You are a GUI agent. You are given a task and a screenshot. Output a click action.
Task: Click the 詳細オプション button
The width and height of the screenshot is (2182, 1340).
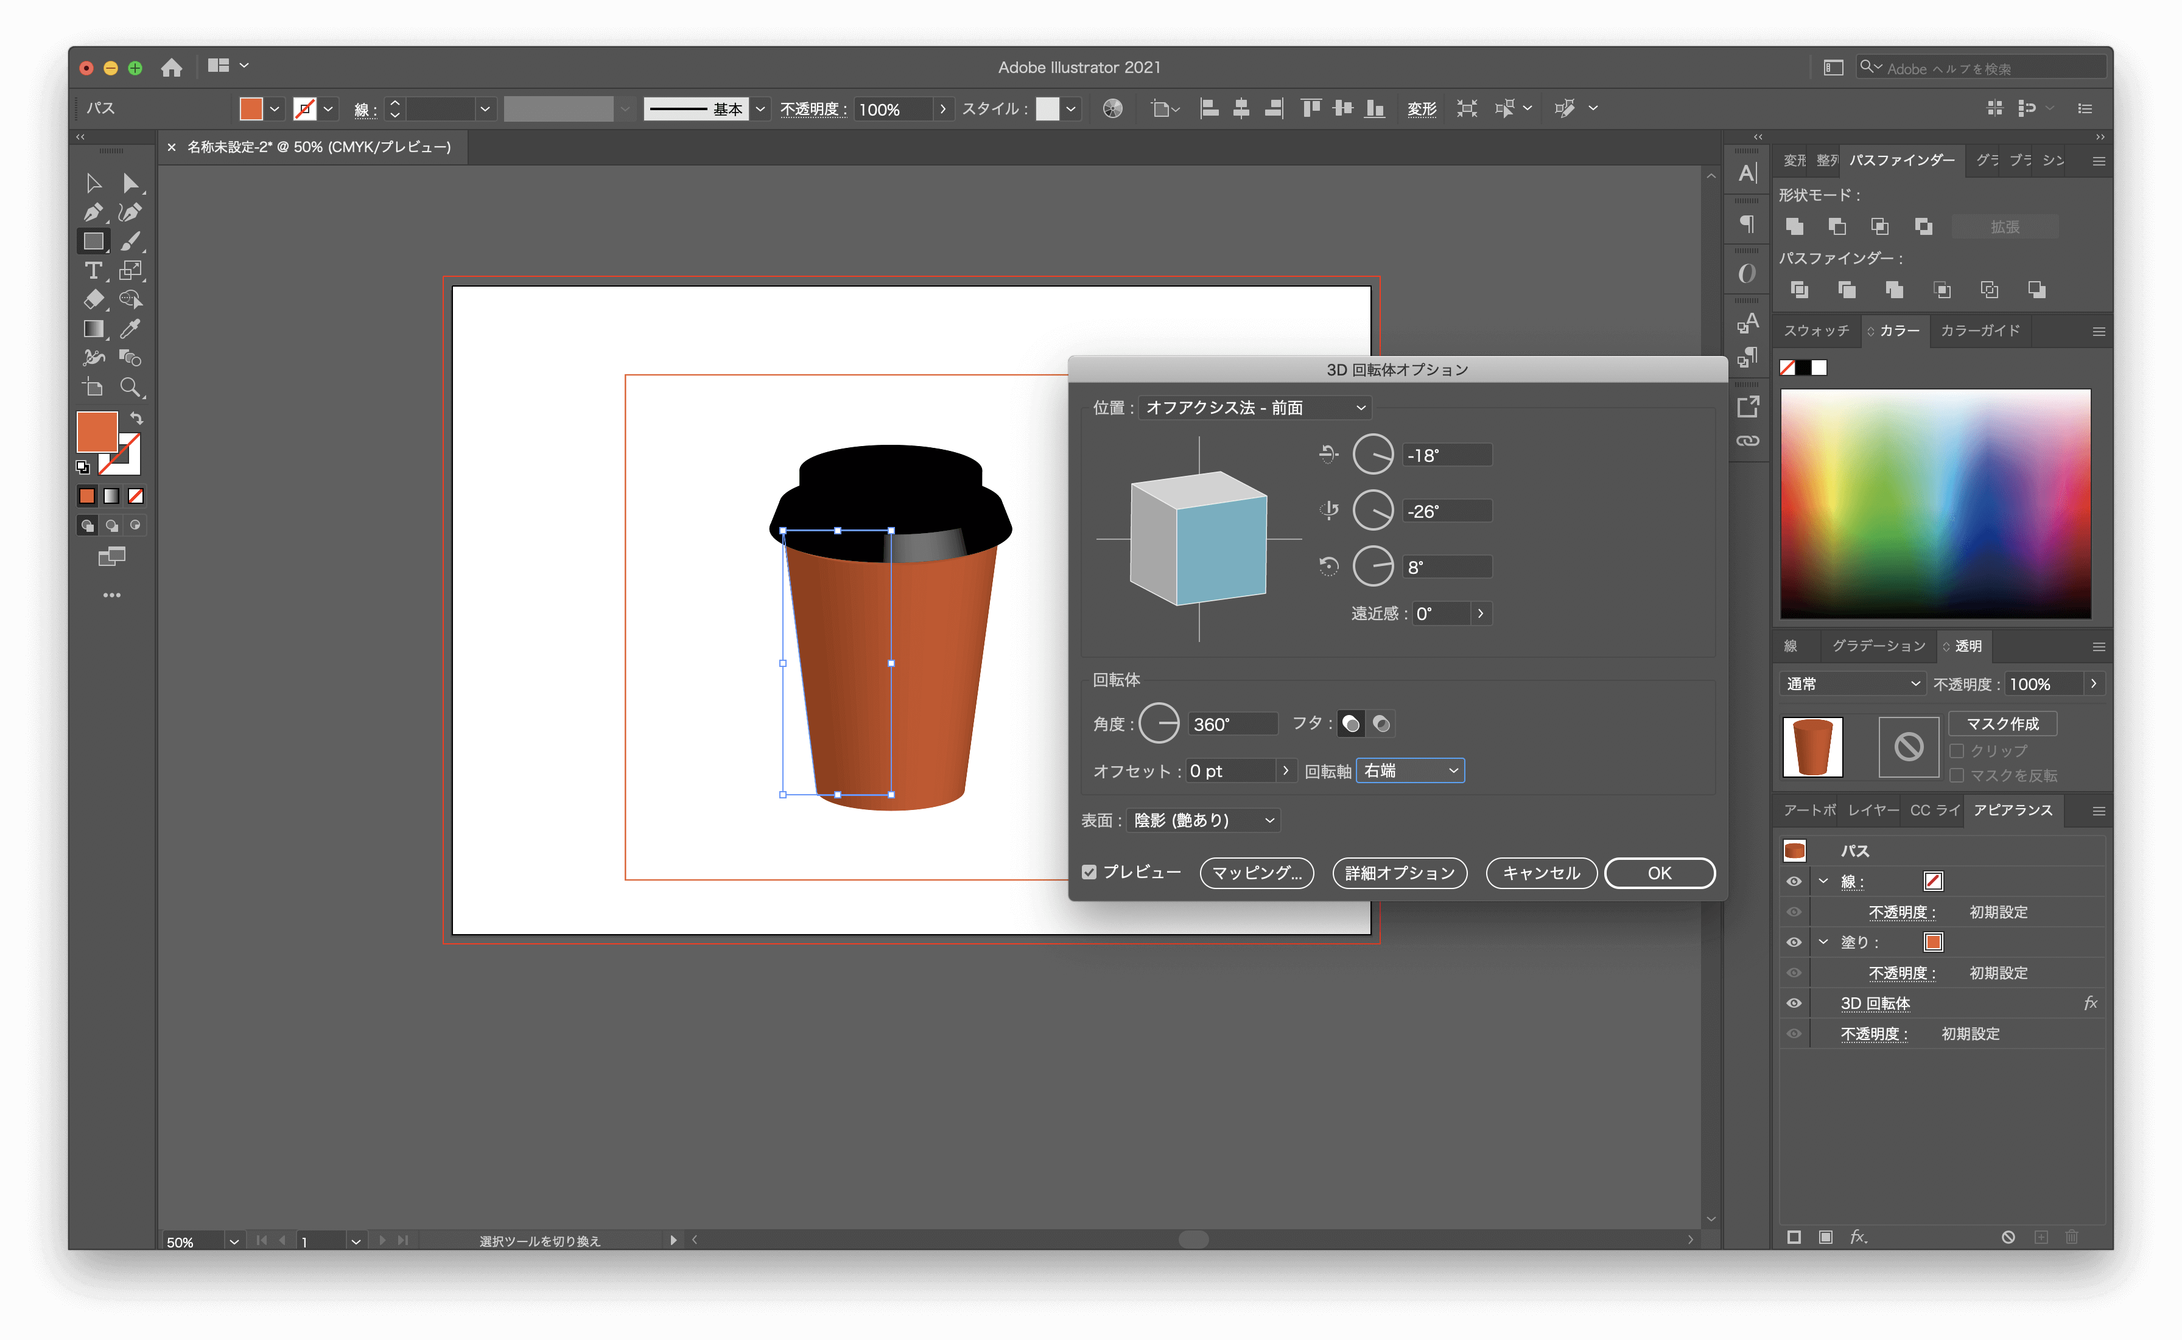[x=1399, y=873]
